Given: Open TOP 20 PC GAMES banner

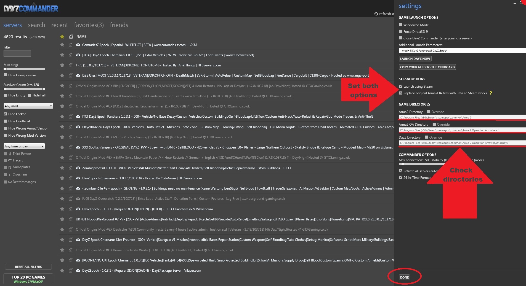Looking at the screenshot, I should tap(28, 279).
